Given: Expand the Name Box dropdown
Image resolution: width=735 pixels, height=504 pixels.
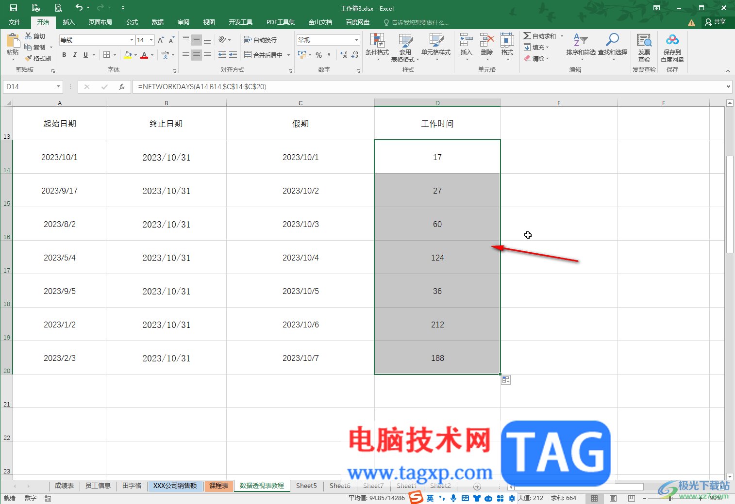Looking at the screenshot, I should [58, 87].
